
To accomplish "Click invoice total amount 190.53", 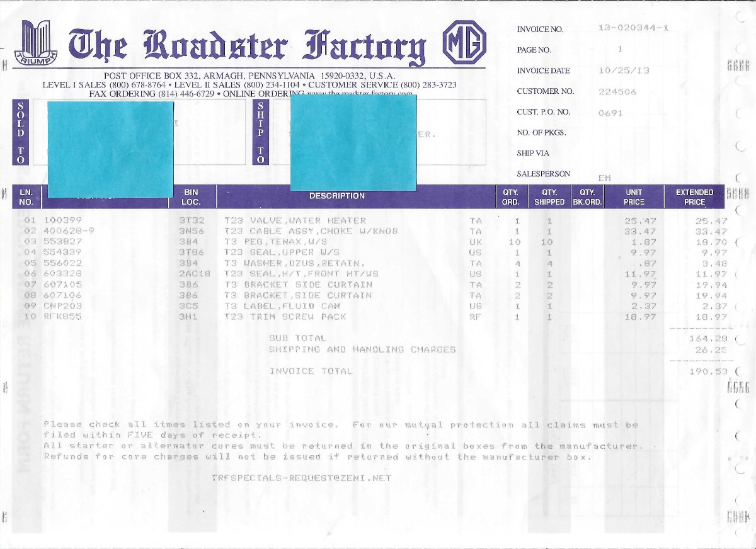I will [x=708, y=371].
